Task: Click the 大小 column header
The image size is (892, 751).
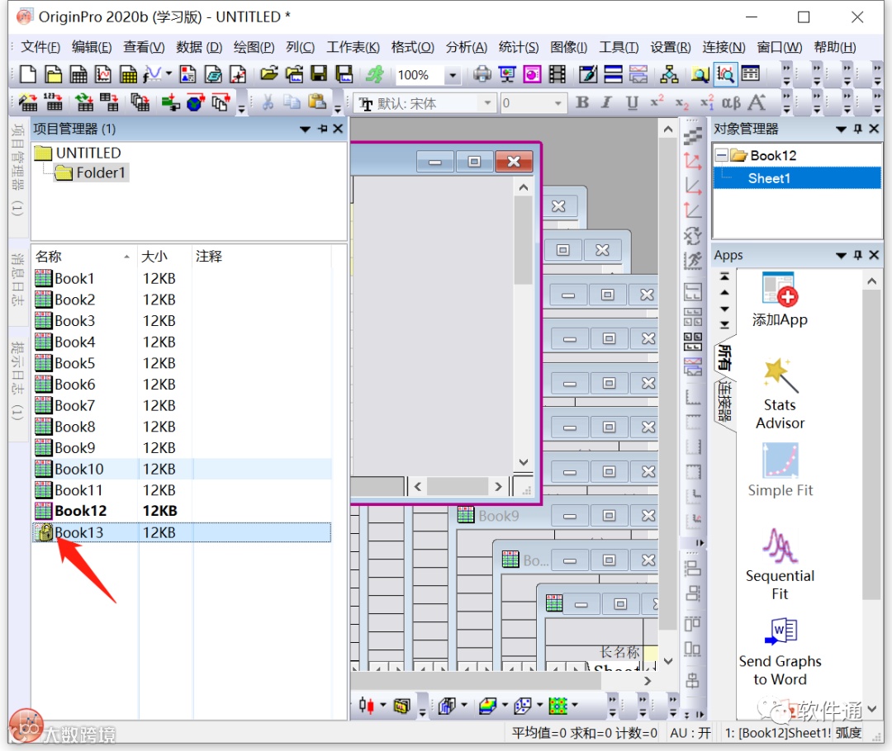Action: pos(165,257)
